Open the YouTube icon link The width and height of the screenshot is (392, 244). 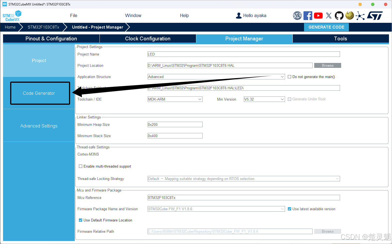[318, 16]
